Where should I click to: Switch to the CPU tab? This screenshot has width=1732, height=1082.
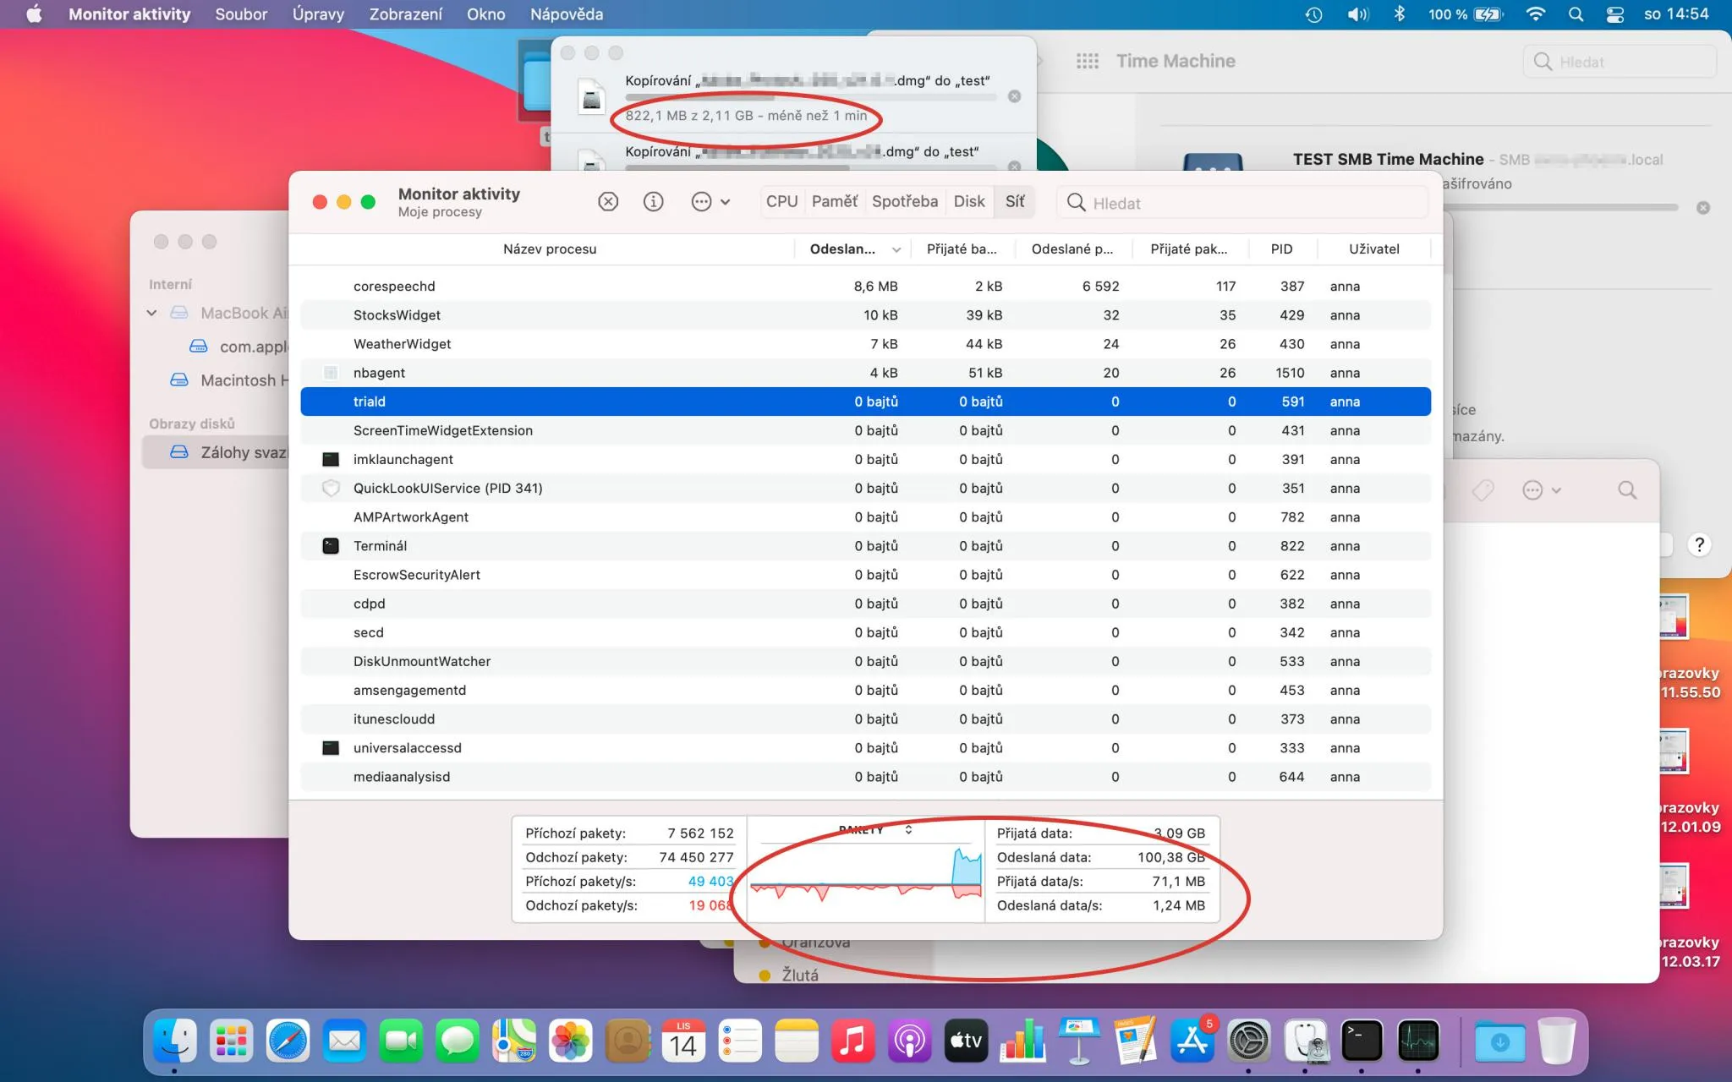tap(782, 202)
